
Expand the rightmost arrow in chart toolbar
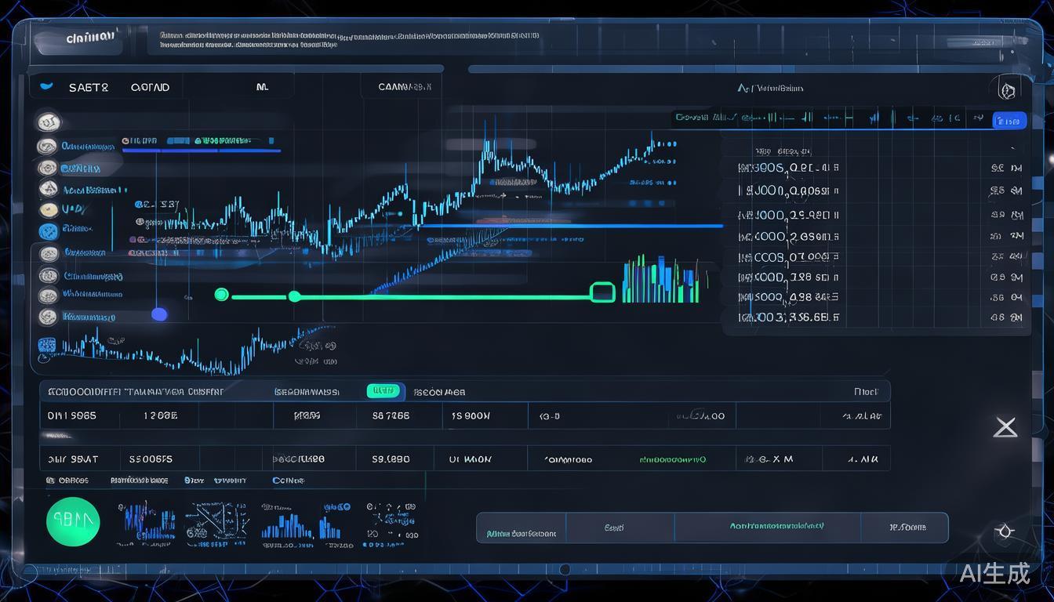point(979,119)
